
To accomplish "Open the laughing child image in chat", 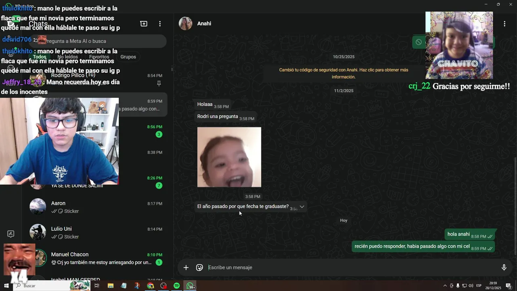I will coord(229,157).
